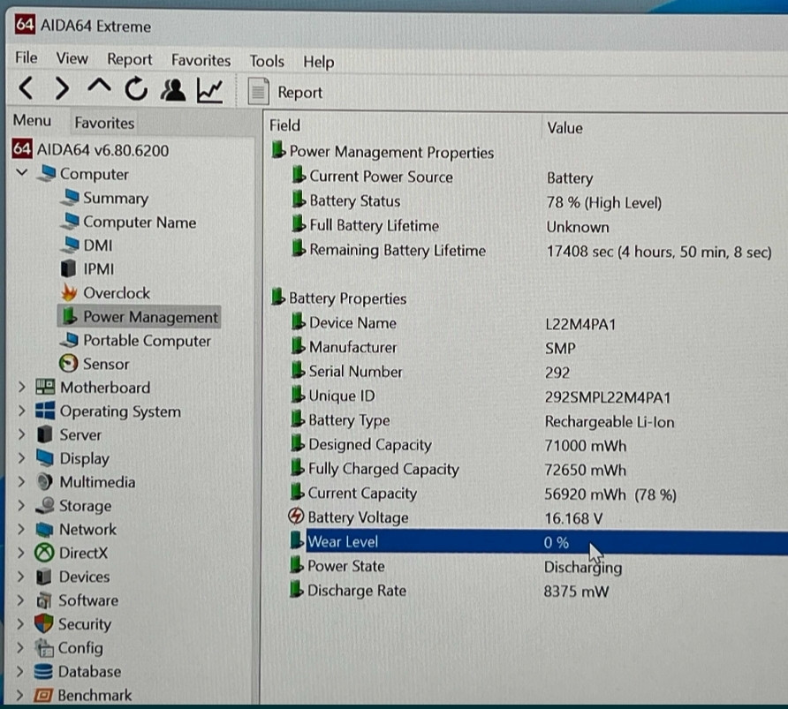Select the Battery Voltage row
This screenshot has width=788, height=709.
(358, 517)
